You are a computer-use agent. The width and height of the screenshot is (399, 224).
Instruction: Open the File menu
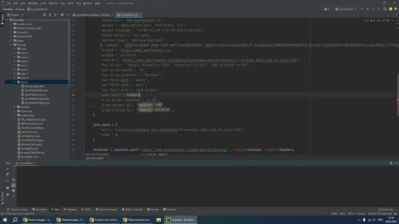pos(9,3)
